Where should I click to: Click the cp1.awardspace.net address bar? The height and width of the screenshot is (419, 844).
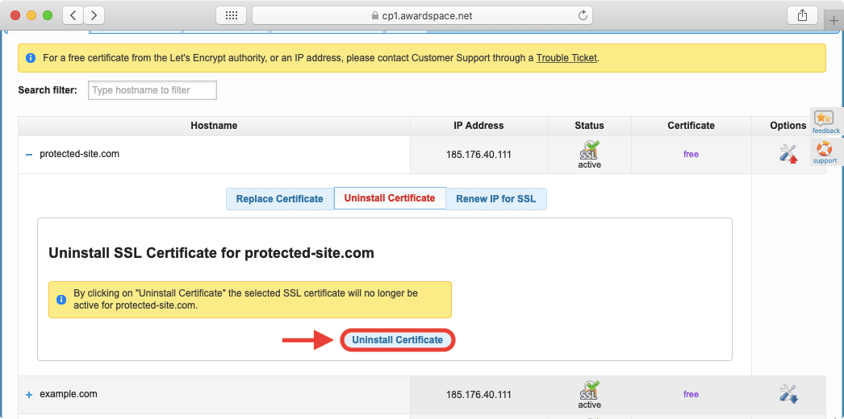click(x=421, y=15)
